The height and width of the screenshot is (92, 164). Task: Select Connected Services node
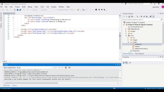click(137, 27)
